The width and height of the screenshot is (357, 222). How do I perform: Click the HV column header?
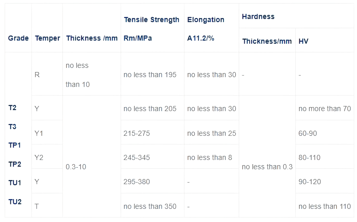point(303,41)
